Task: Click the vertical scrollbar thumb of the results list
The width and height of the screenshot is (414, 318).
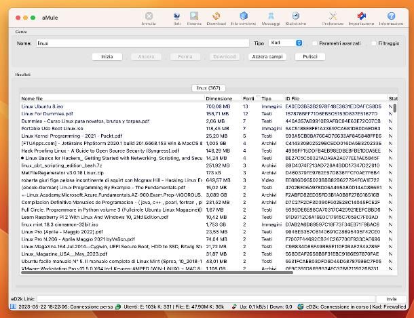Action: tap(395, 108)
